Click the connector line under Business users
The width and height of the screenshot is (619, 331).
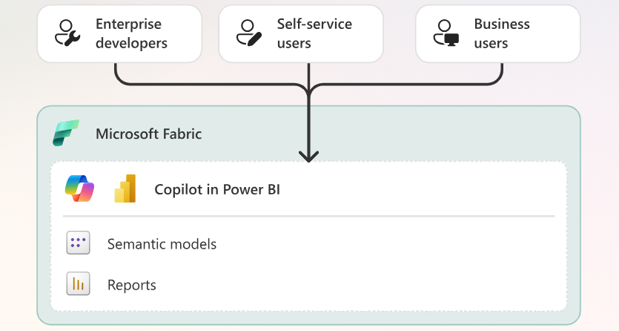[x=502, y=73]
